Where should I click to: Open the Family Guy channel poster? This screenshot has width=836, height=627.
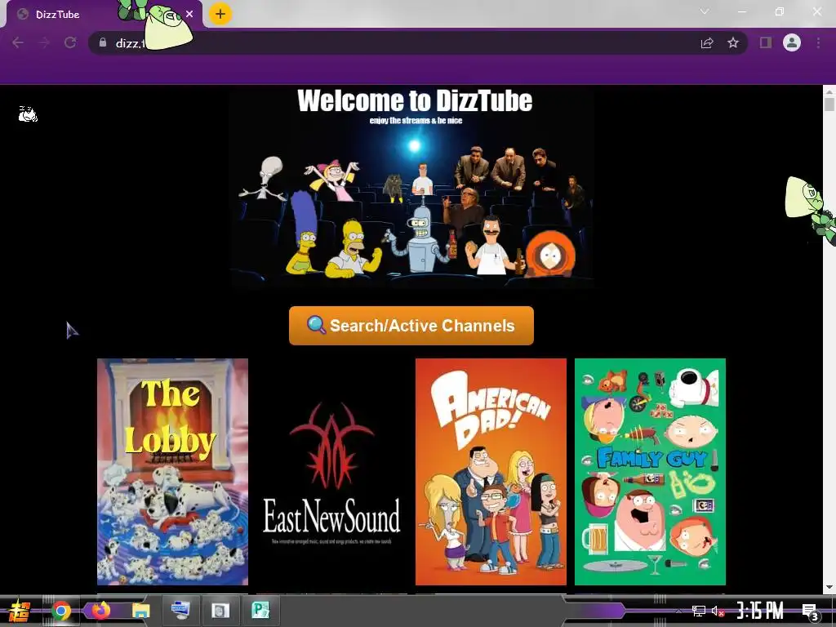pos(650,472)
